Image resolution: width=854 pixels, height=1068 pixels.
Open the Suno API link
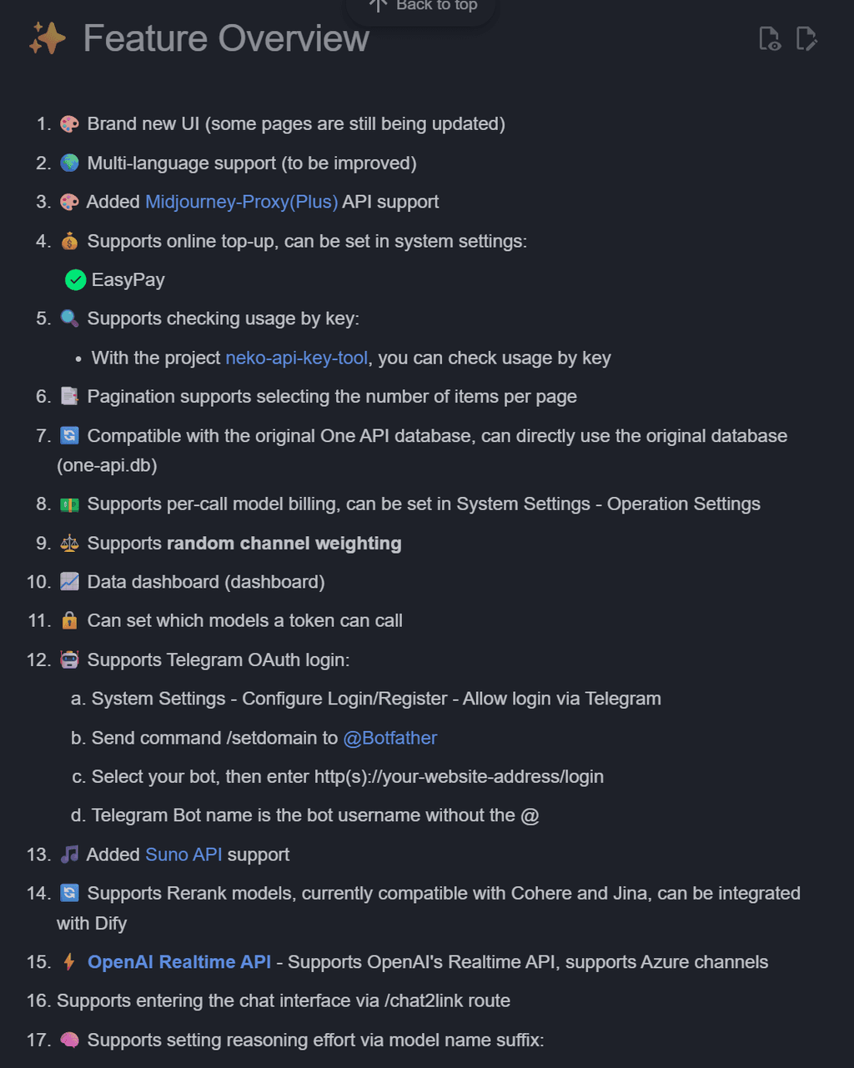point(183,855)
